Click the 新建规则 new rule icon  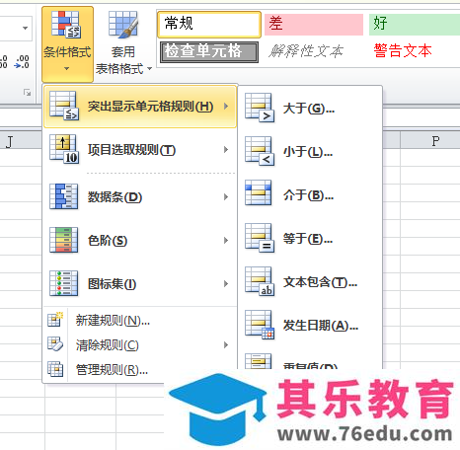click(55, 319)
